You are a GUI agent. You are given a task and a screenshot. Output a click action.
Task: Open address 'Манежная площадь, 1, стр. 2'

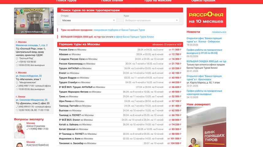pos(32,45)
